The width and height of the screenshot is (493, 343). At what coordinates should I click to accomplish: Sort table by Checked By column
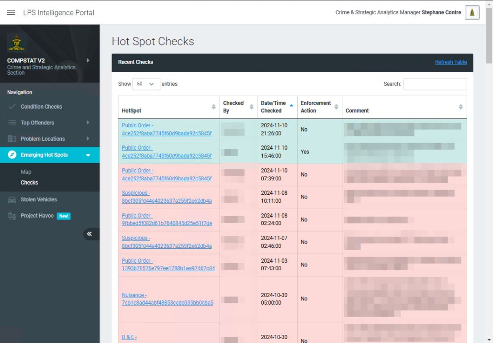click(x=251, y=107)
